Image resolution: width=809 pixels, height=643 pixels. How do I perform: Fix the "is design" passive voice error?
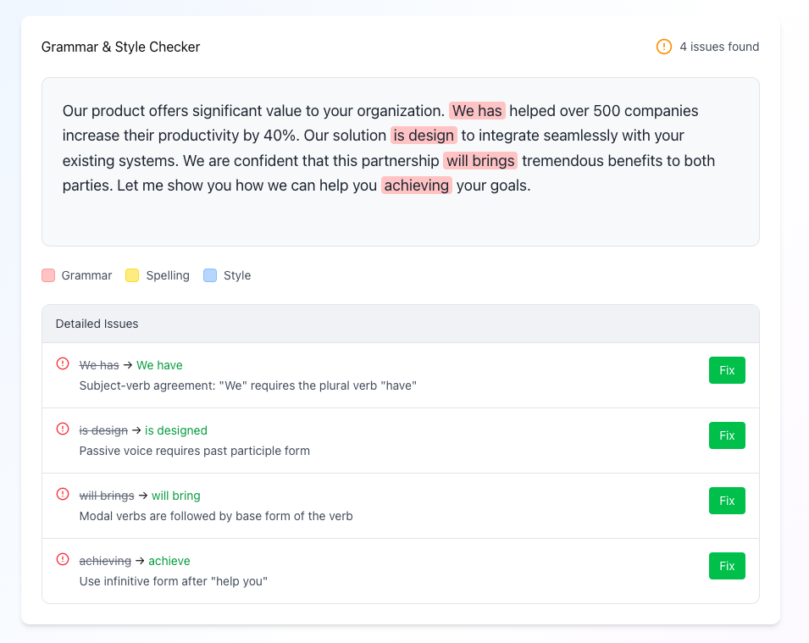coord(726,435)
